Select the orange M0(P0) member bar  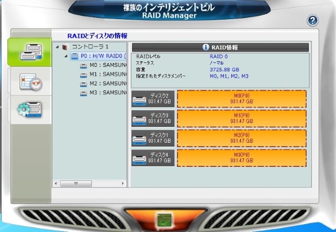242,99
